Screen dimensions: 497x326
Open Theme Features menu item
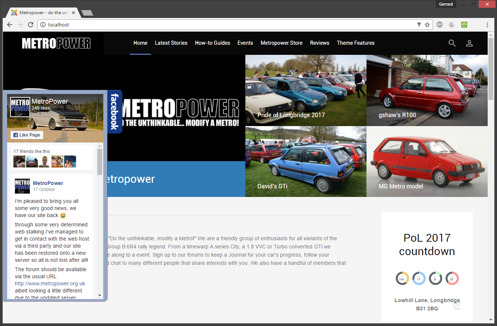(356, 43)
